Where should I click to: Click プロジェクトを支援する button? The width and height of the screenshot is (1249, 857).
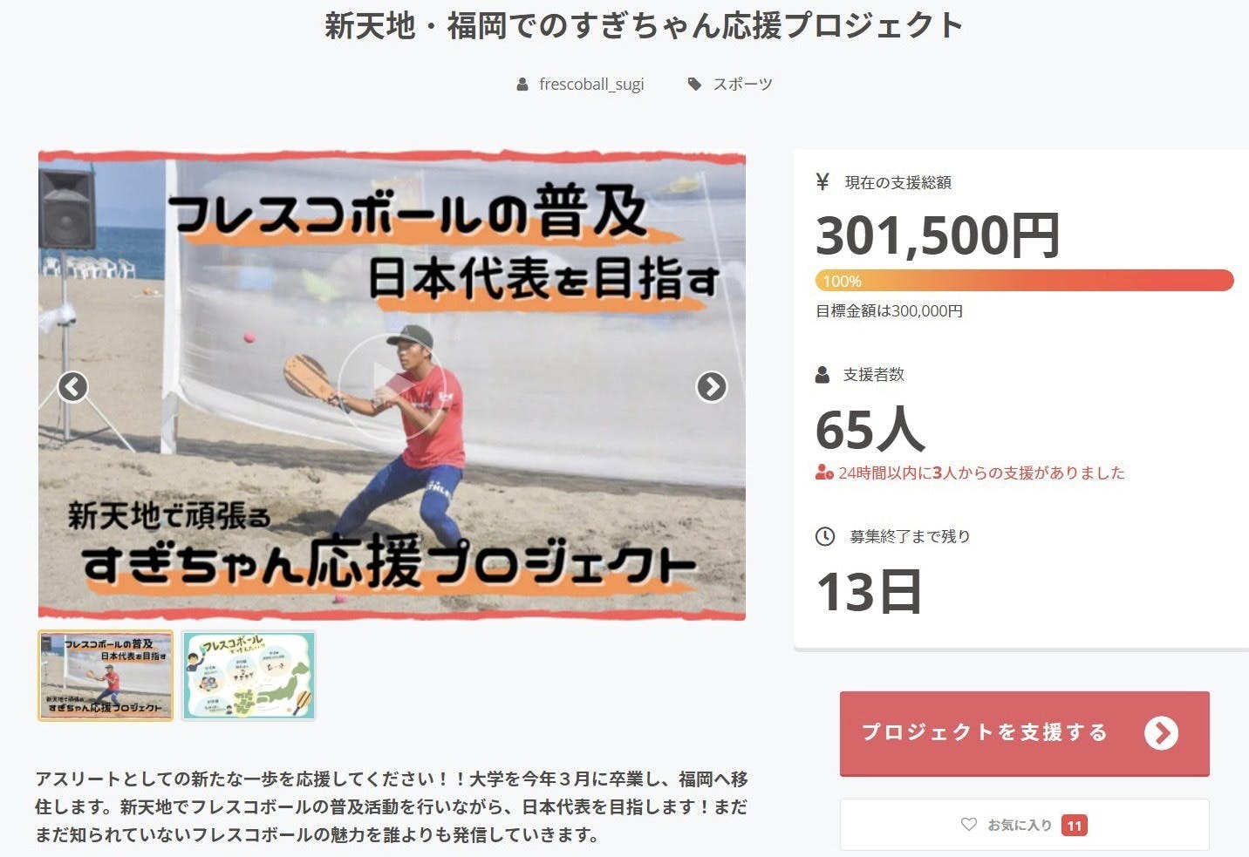(1024, 733)
